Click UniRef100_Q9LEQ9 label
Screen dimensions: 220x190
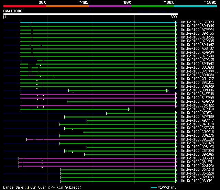click(197, 139)
